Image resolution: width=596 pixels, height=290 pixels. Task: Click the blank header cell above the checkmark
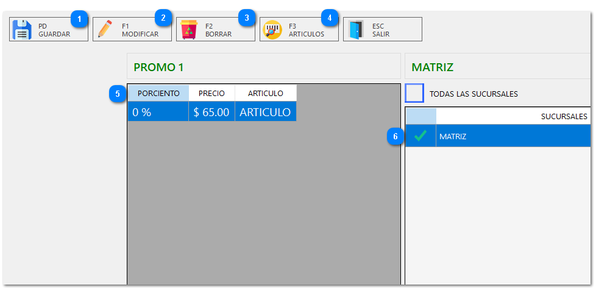(421, 116)
